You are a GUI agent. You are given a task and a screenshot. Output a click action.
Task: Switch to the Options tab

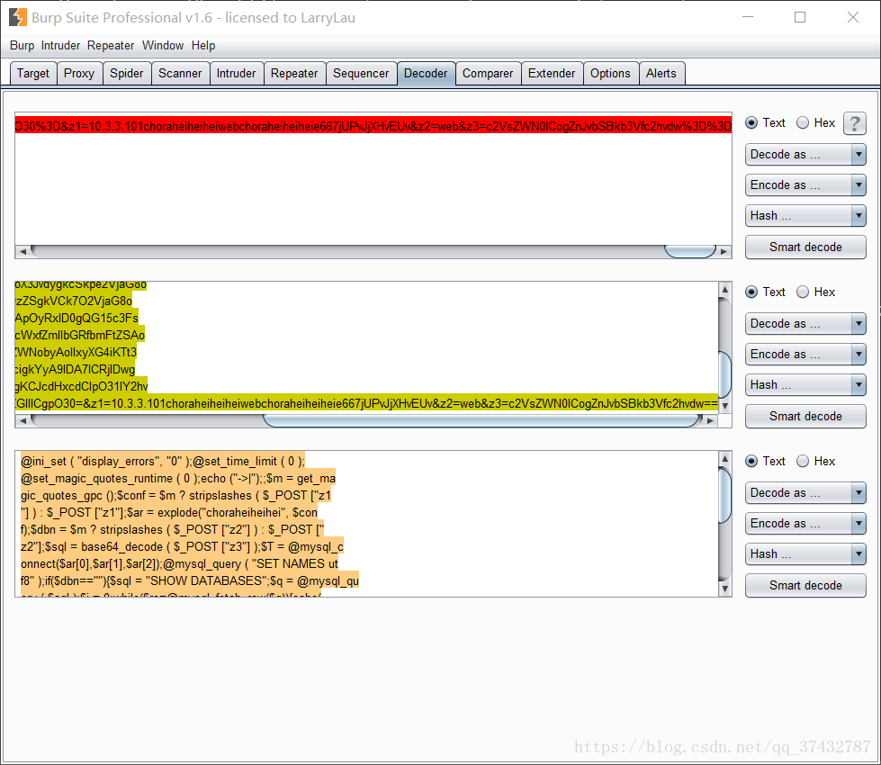(610, 74)
